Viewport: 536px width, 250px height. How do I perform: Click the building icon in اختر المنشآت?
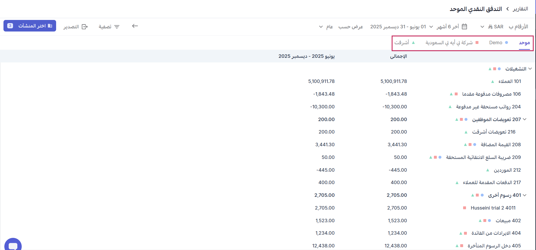tap(50, 26)
